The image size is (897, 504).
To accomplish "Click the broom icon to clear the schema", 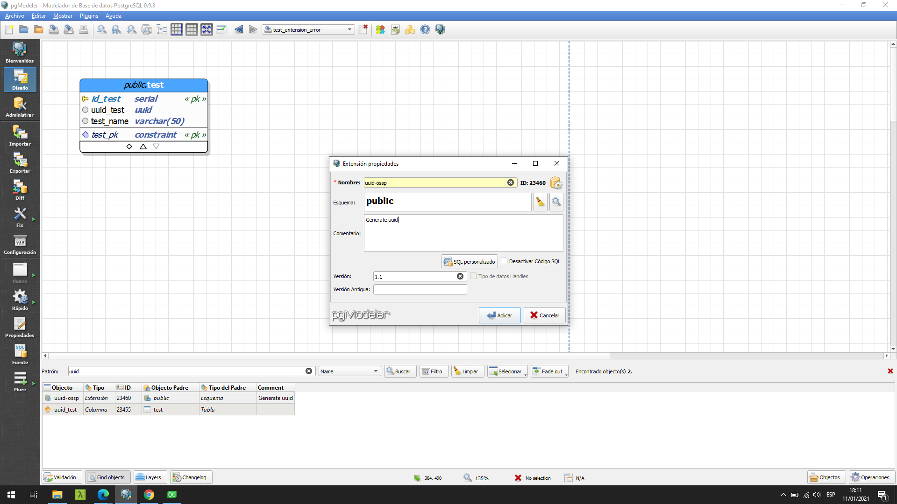I will 540,202.
